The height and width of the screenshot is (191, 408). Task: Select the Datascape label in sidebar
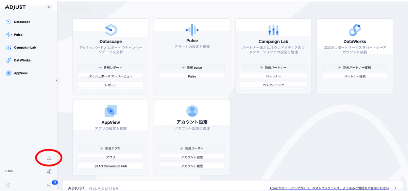coord(22,22)
